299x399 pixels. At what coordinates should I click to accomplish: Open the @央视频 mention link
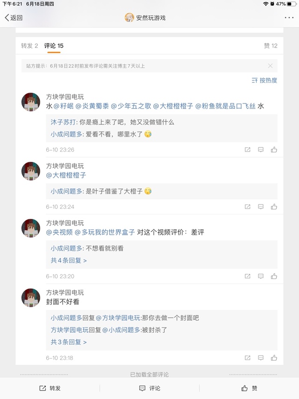coord(59,232)
